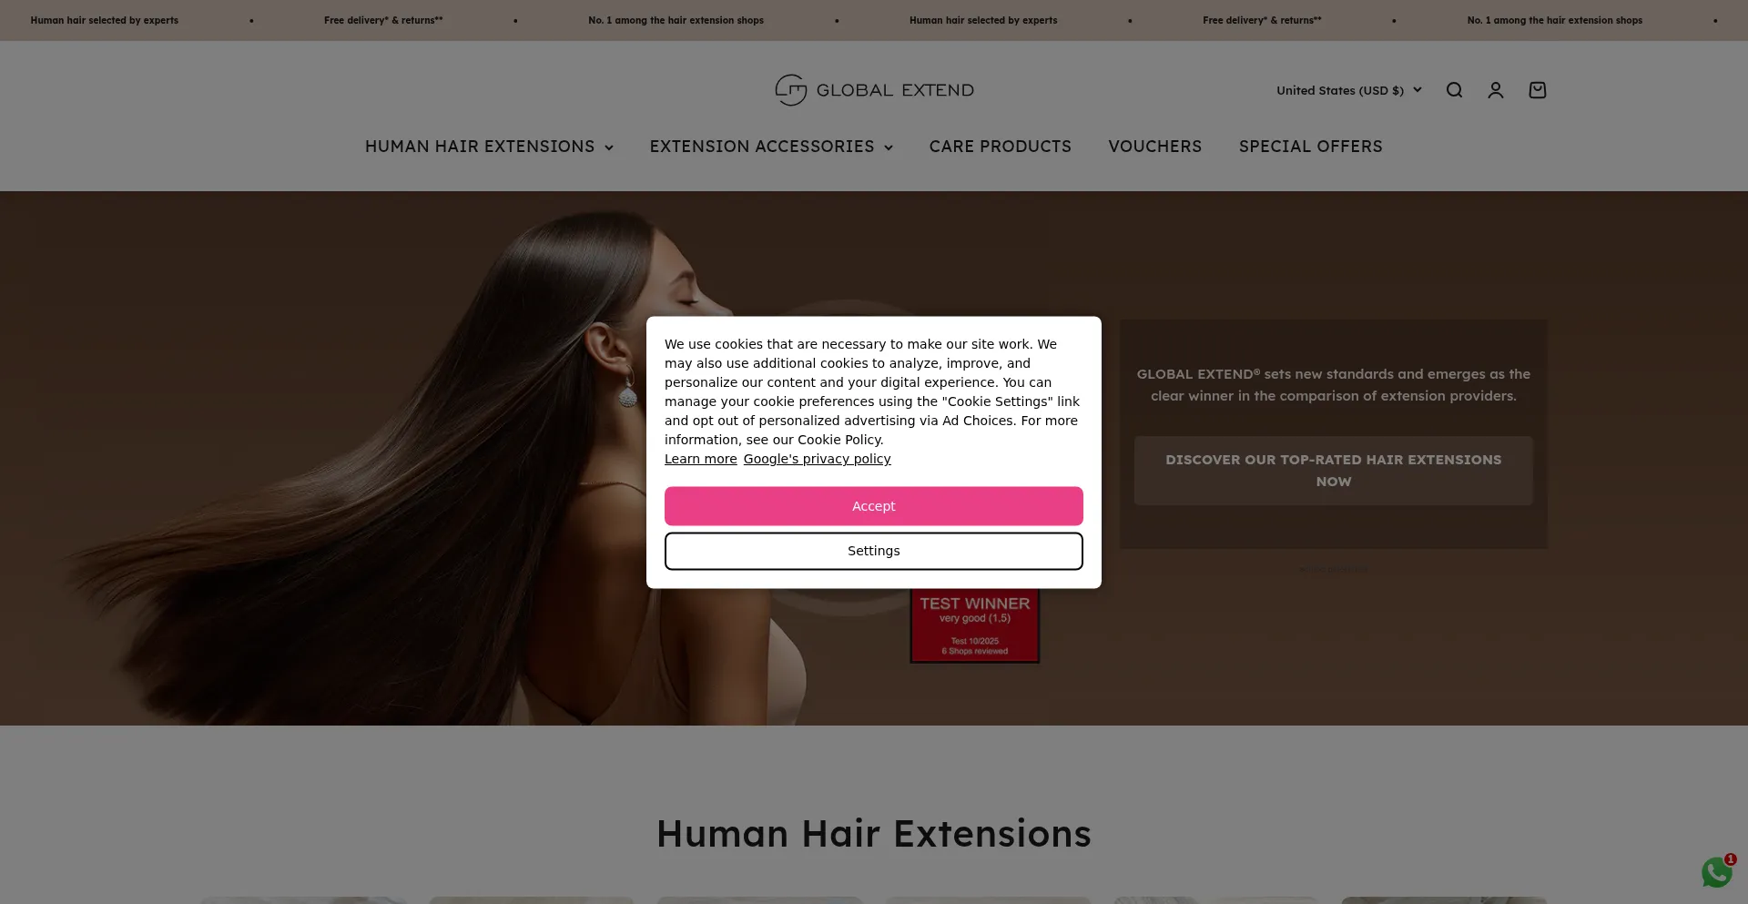Open the account login icon
1748x904 pixels.
1496,90
